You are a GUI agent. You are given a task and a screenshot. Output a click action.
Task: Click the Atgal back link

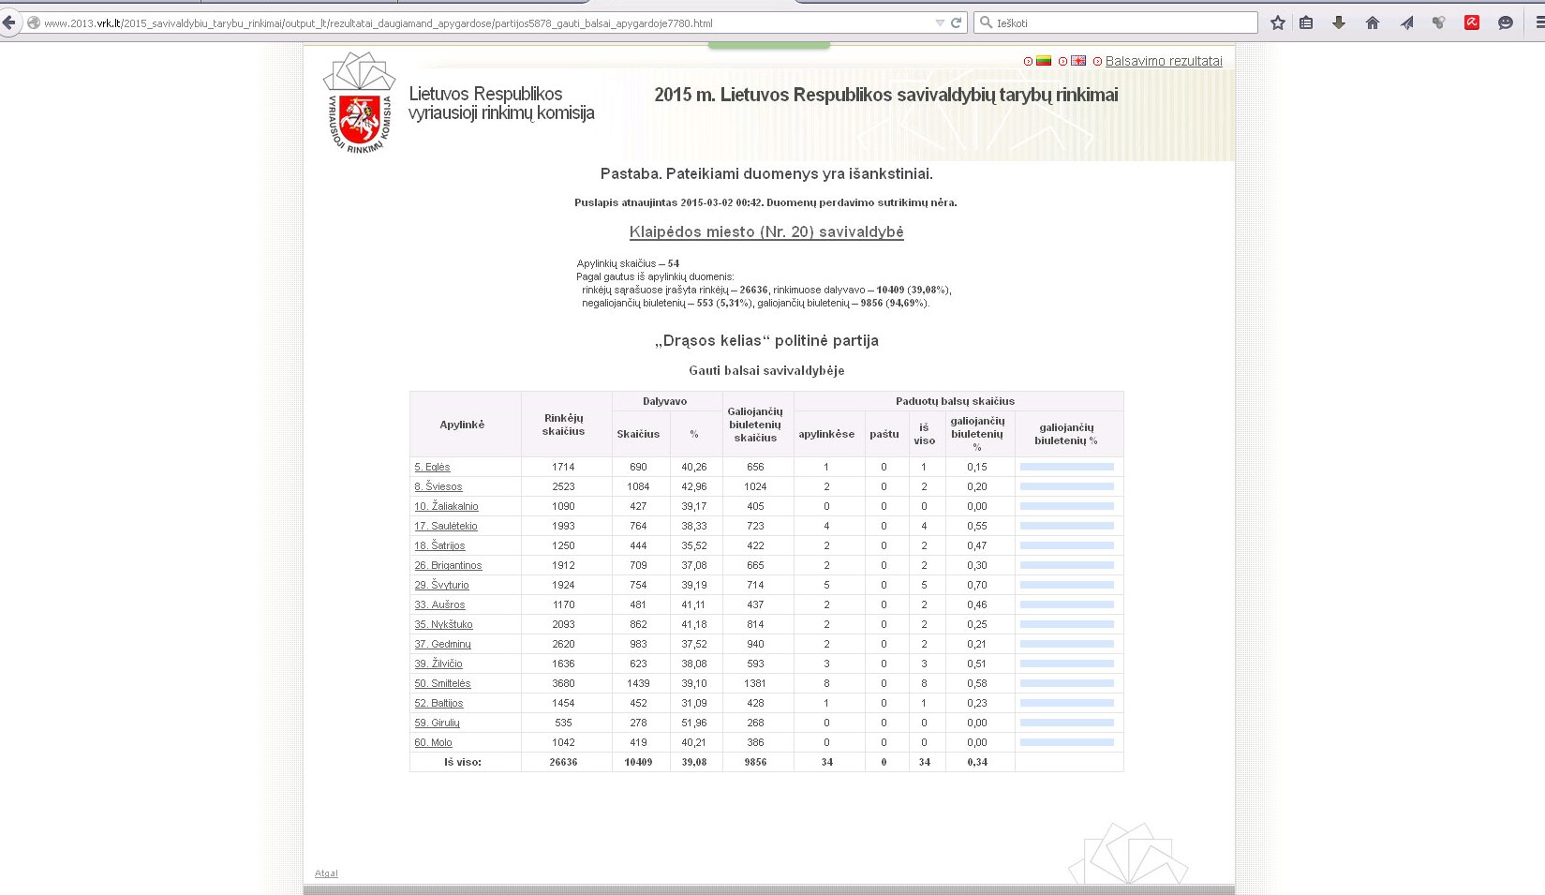[326, 873]
